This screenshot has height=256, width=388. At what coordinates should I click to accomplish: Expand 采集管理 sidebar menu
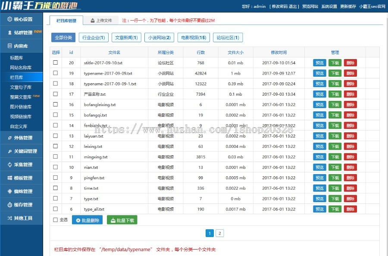[21, 165]
